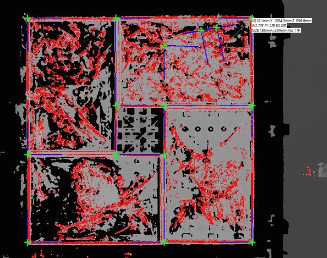Click the bottom-edge green marker between the two lower boxes
The width and height of the screenshot is (327, 258).
[164, 242]
